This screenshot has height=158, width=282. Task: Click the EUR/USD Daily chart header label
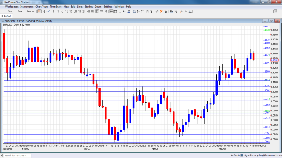point(16,25)
